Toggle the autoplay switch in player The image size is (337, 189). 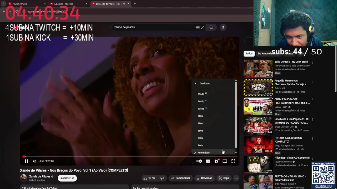199,161
